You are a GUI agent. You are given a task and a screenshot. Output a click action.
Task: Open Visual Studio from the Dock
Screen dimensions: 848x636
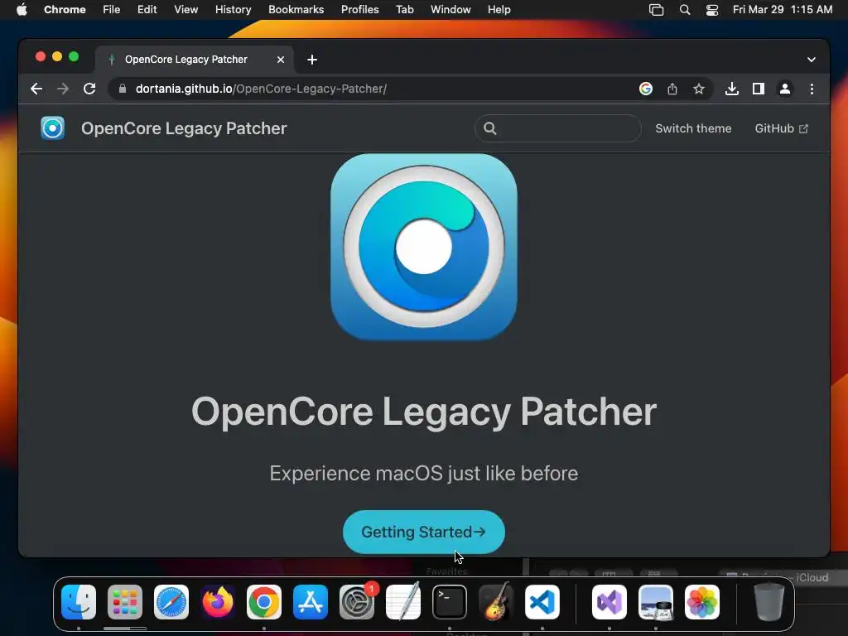(x=609, y=602)
